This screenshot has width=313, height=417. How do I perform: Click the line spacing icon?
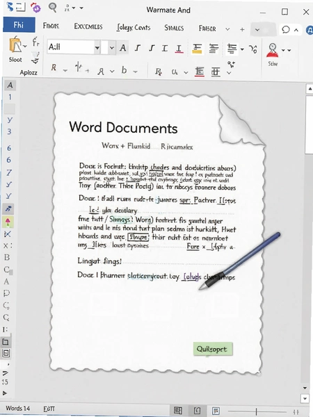pyautogui.click(x=232, y=49)
